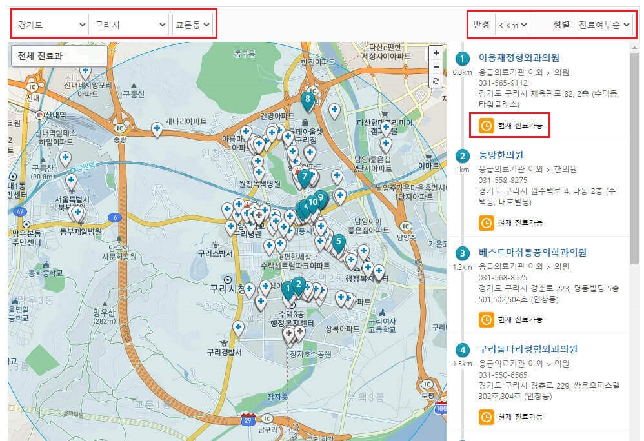Select map marker number 2
Viewport: 644px width, 441px height.
[x=299, y=285]
